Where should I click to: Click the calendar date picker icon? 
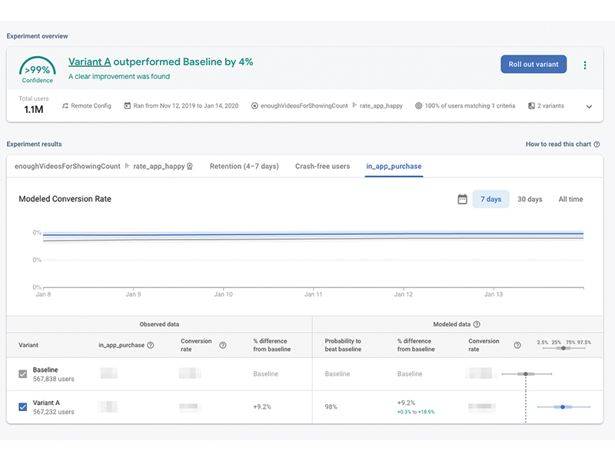pyautogui.click(x=463, y=199)
